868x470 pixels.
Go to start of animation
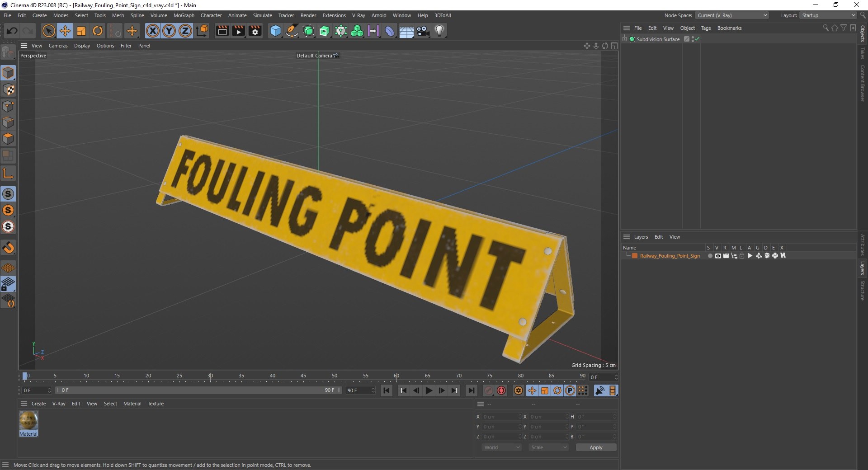pos(387,390)
